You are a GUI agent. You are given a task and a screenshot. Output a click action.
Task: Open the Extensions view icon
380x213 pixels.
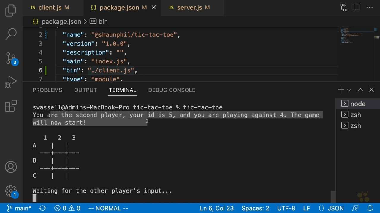click(x=11, y=106)
